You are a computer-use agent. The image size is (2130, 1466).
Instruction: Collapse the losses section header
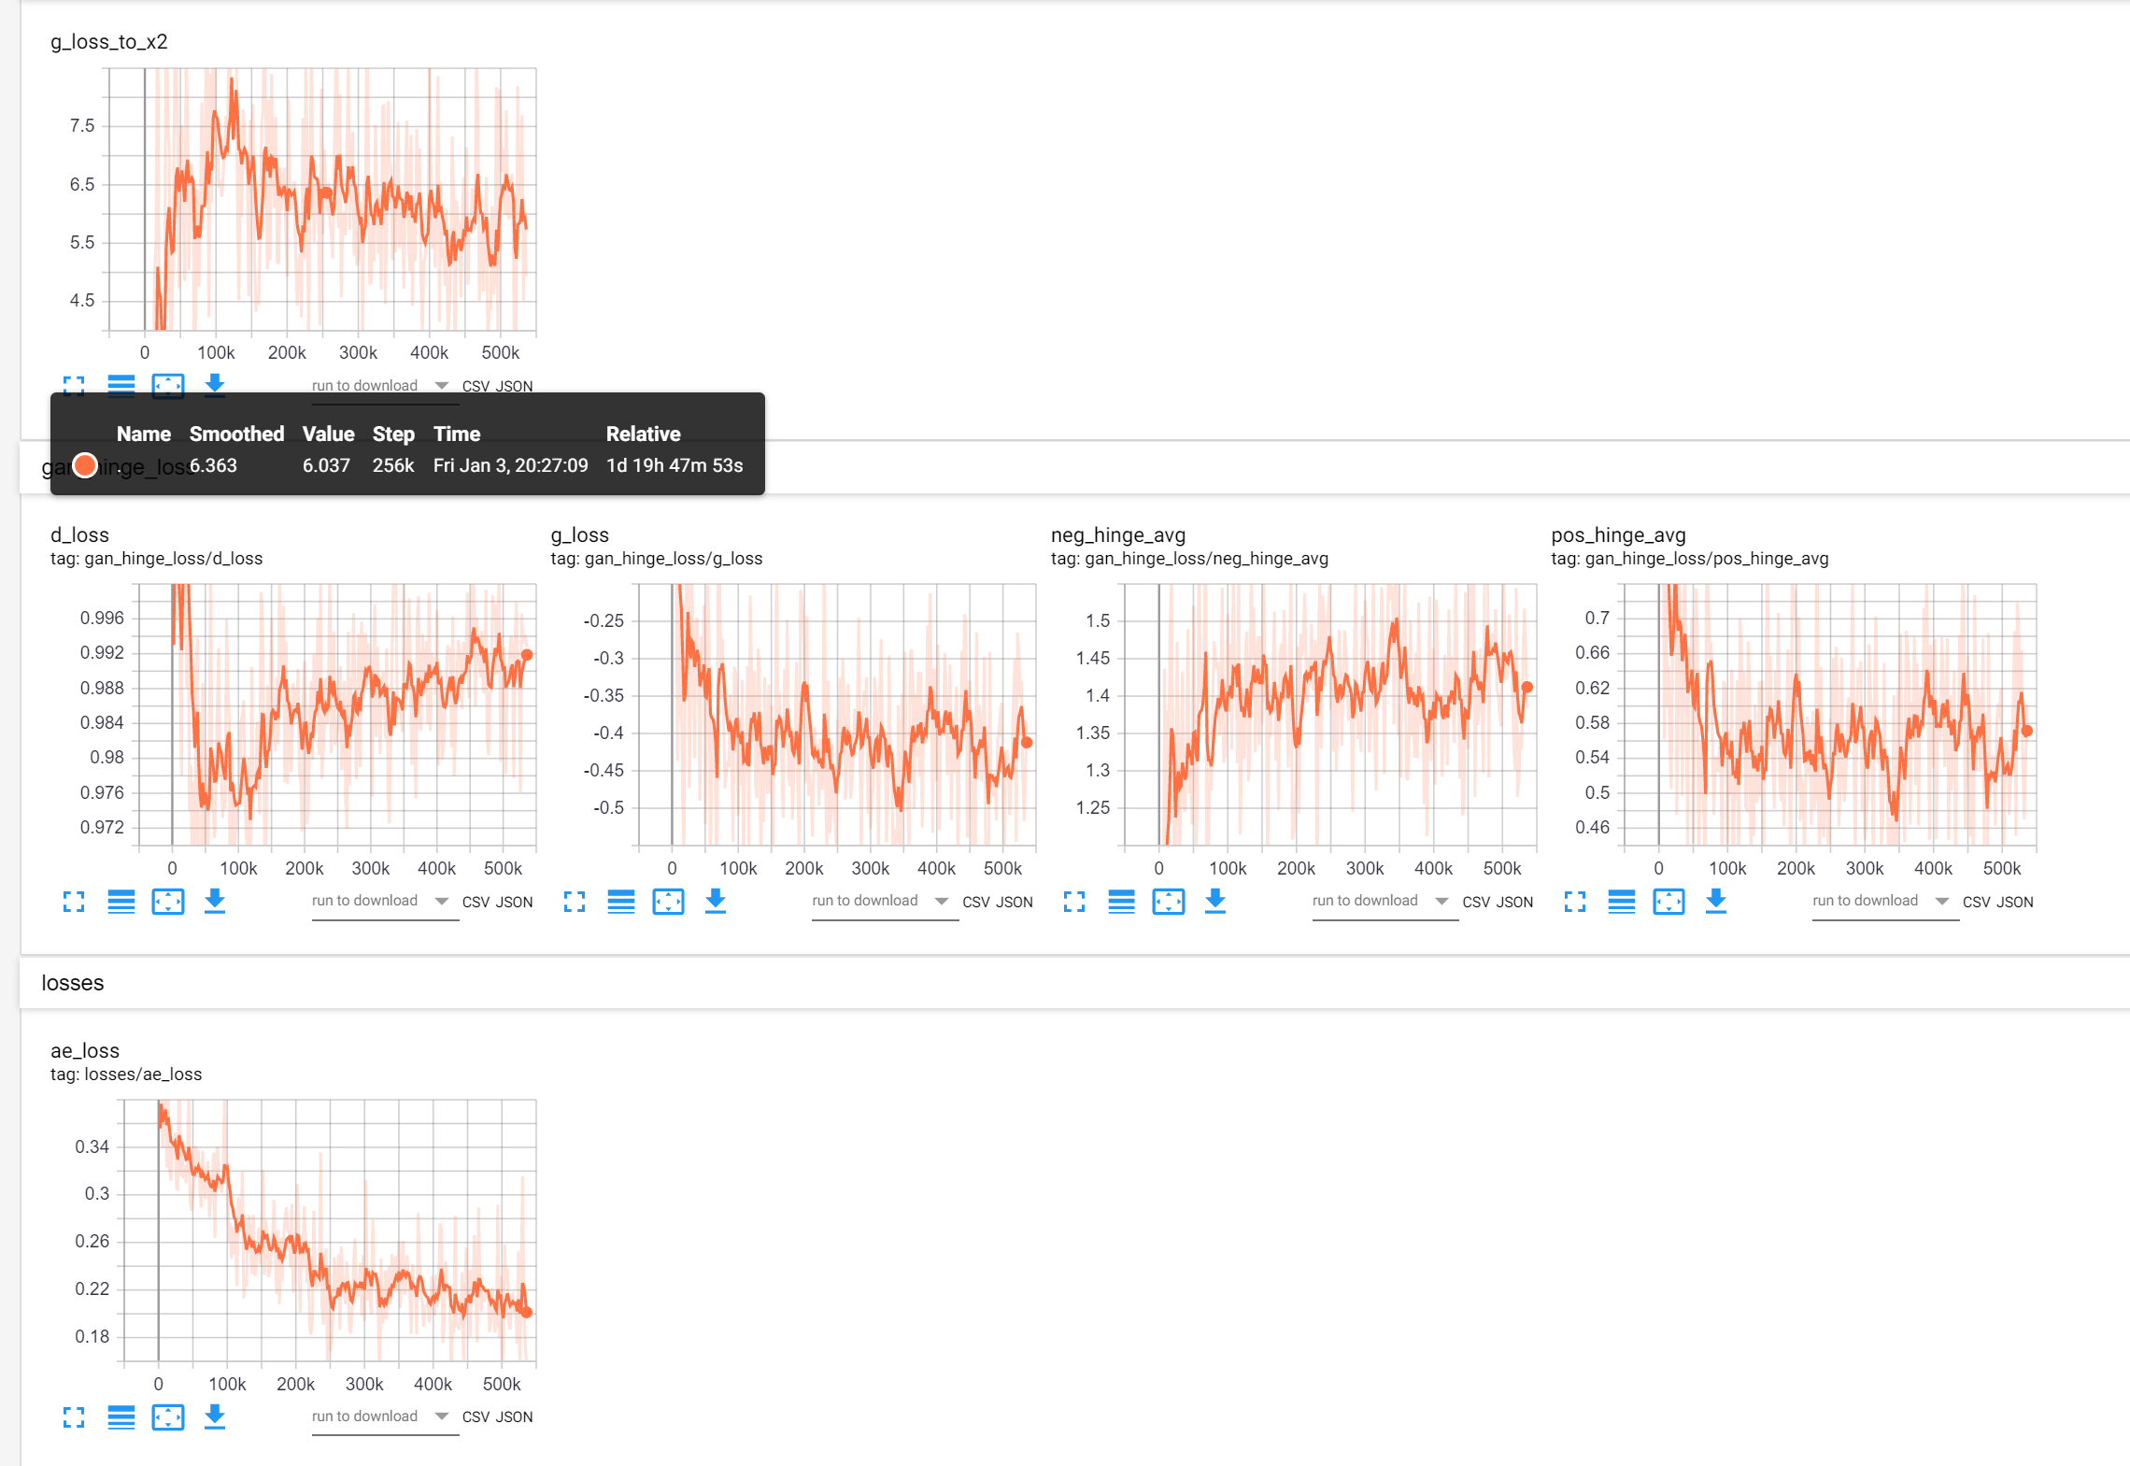click(x=73, y=983)
